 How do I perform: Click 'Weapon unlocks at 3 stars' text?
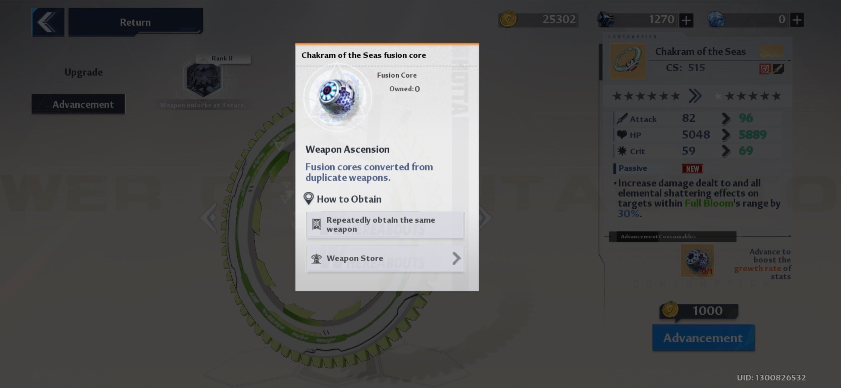203,105
